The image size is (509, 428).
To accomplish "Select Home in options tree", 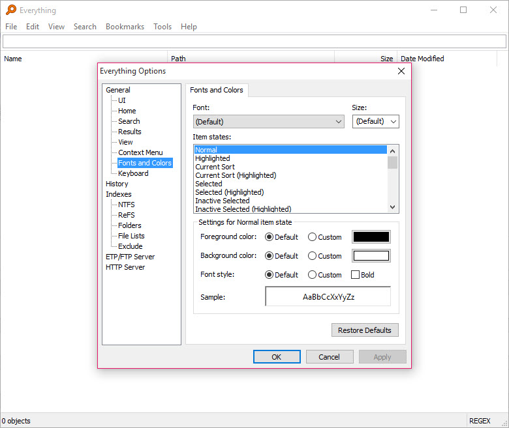I will point(127,111).
